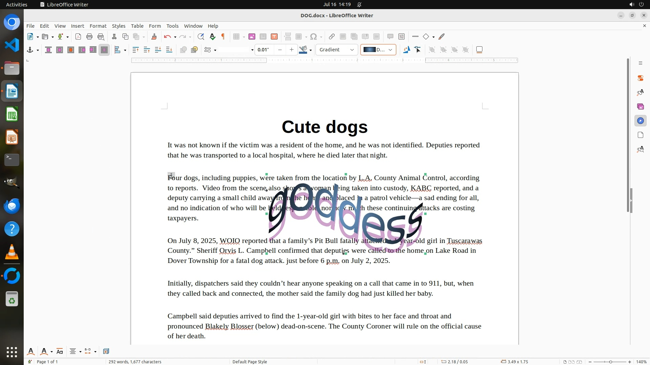The image size is (650, 365).
Task: Open the Gradient fill style dropdown
Action: pyautogui.click(x=337, y=50)
